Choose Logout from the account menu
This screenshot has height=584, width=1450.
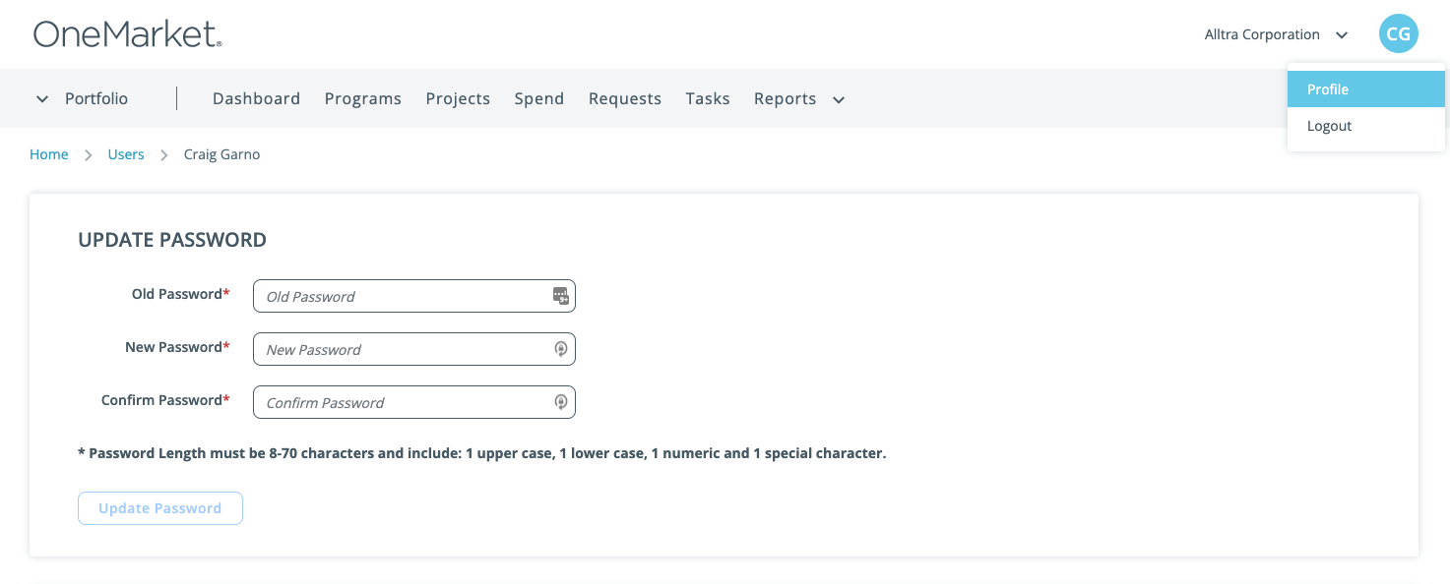click(1329, 125)
